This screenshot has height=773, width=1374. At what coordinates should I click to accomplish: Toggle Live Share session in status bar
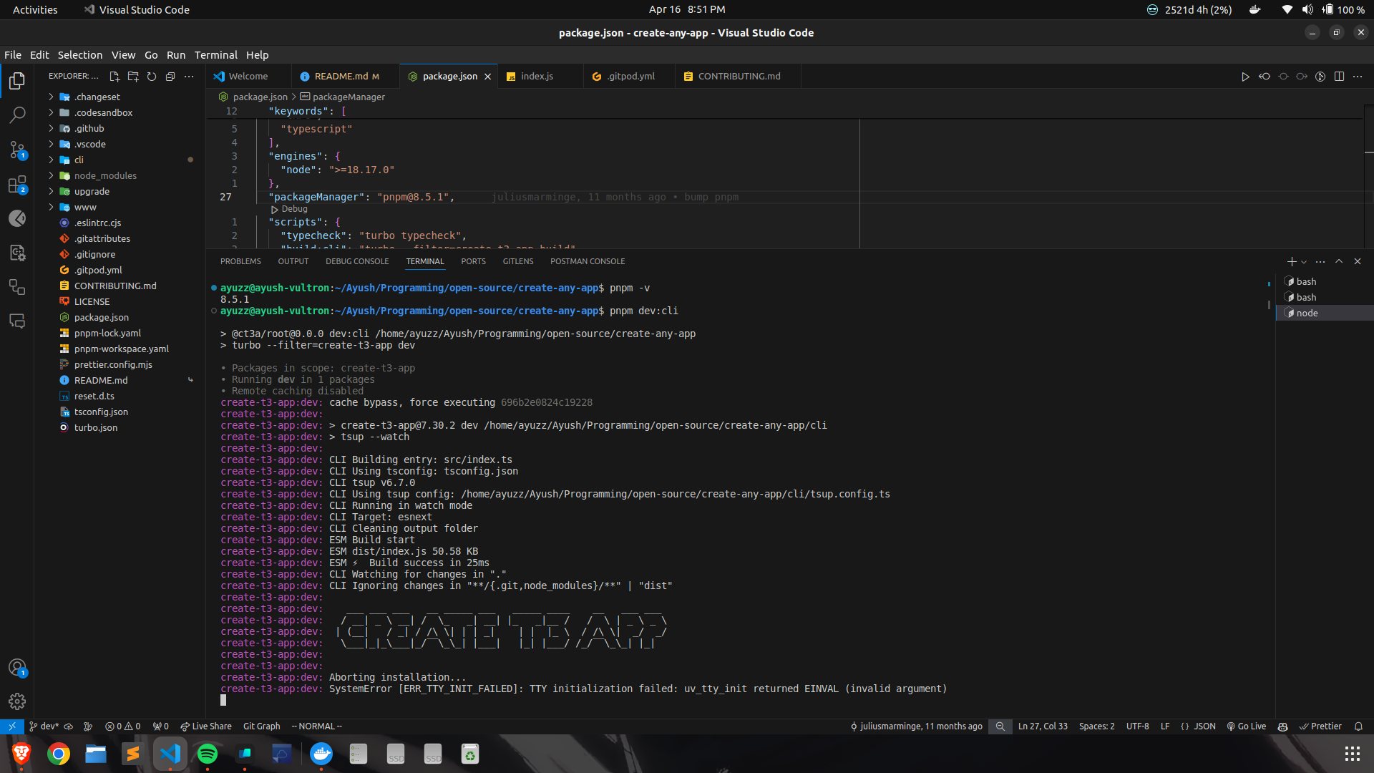[x=206, y=726]
